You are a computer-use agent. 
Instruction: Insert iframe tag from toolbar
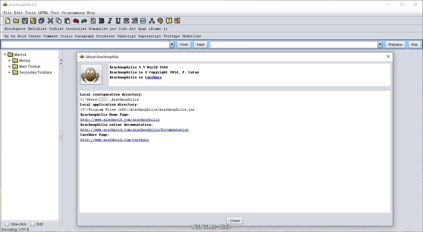[155, 29]
